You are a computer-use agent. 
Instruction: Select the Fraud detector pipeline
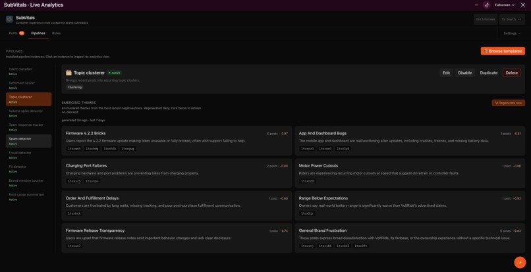coord(29,155)
